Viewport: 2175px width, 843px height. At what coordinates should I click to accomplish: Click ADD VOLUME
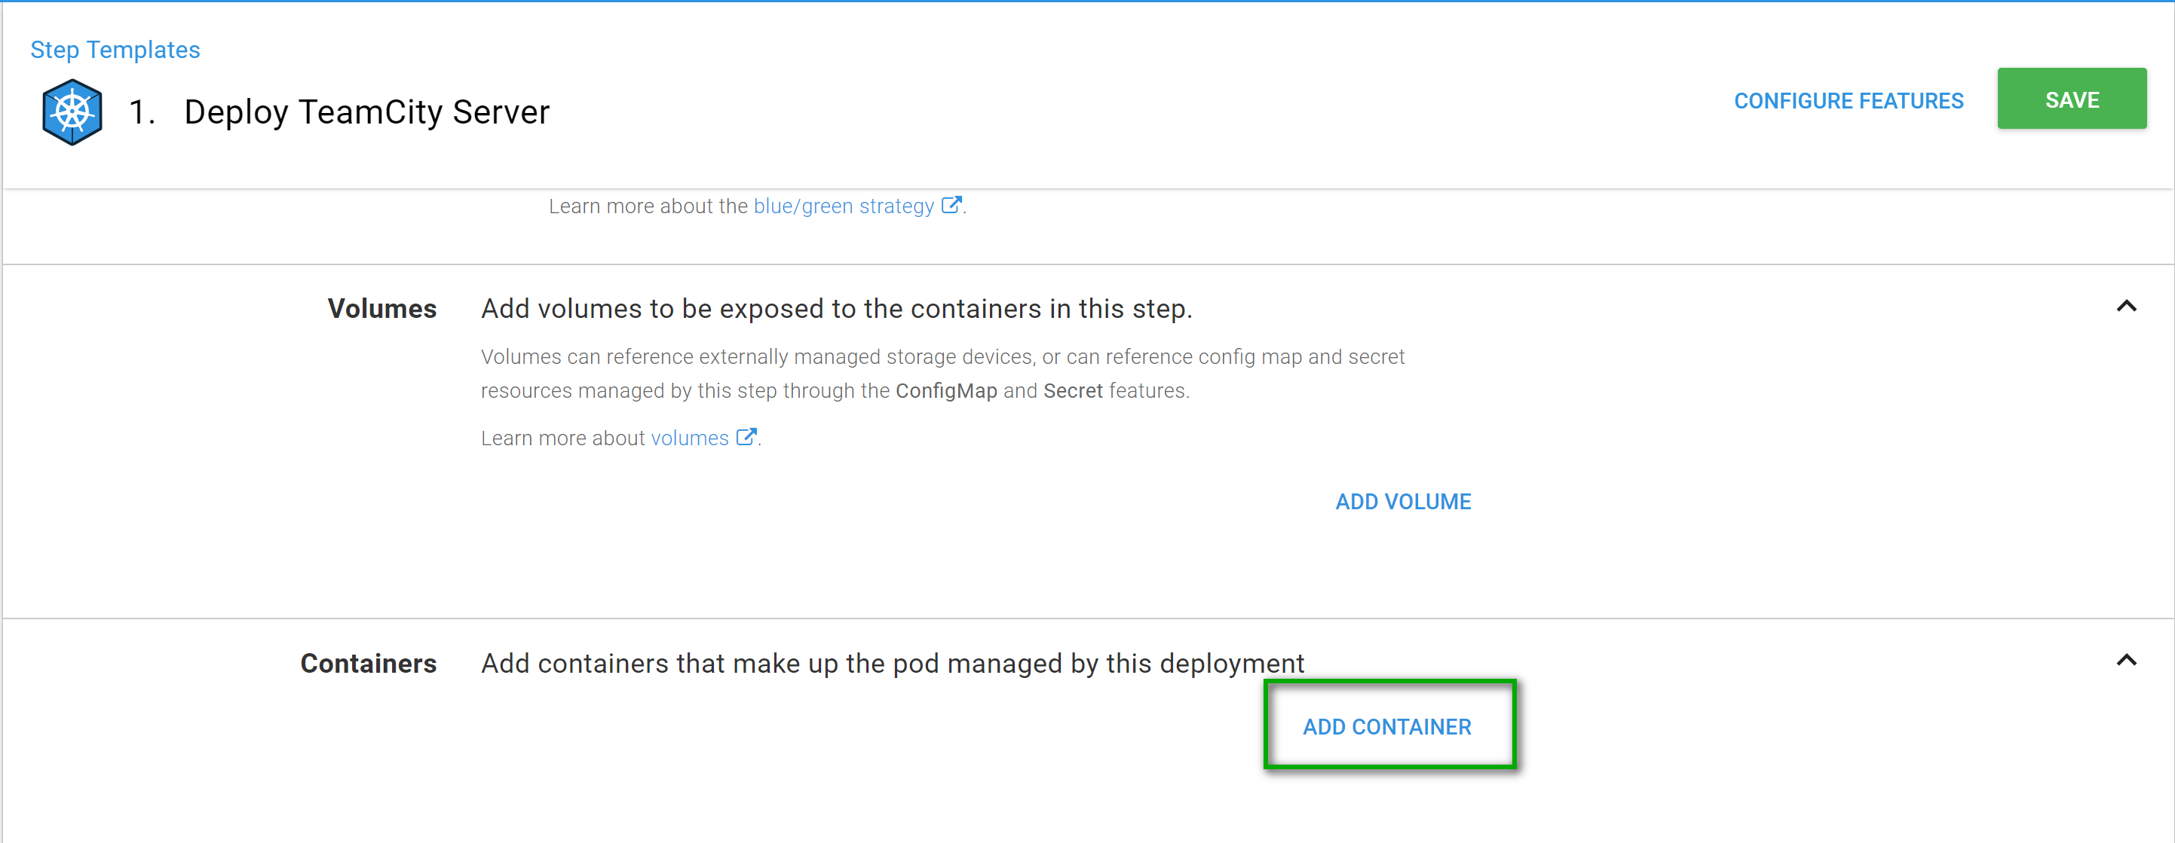1402,501
